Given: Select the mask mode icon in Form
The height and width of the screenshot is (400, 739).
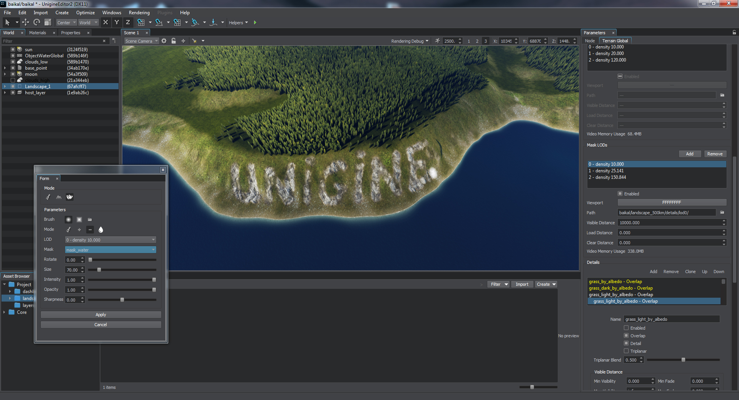Looking at the screenshot, I should (x=70, y=197).
